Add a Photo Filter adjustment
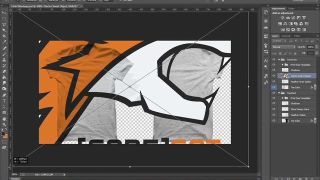Viewport: 320px width, 180px height. coord(296,24)
